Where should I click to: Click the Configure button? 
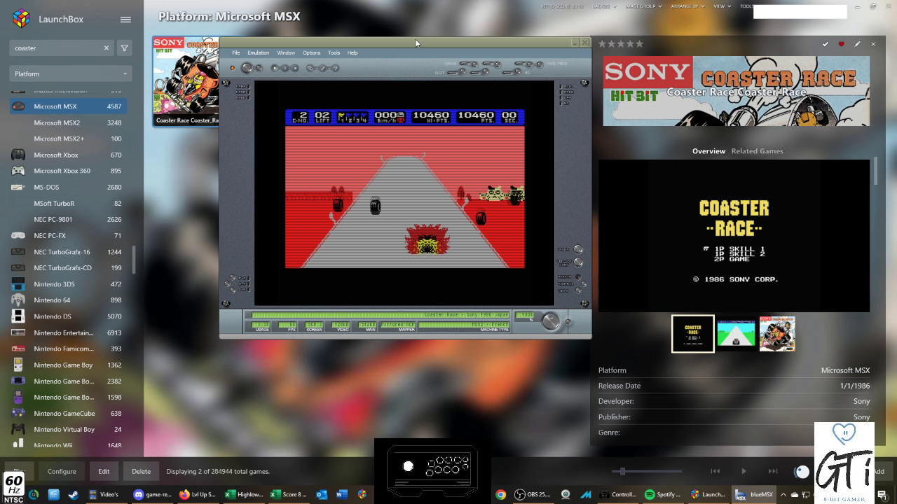coord(62,471)
